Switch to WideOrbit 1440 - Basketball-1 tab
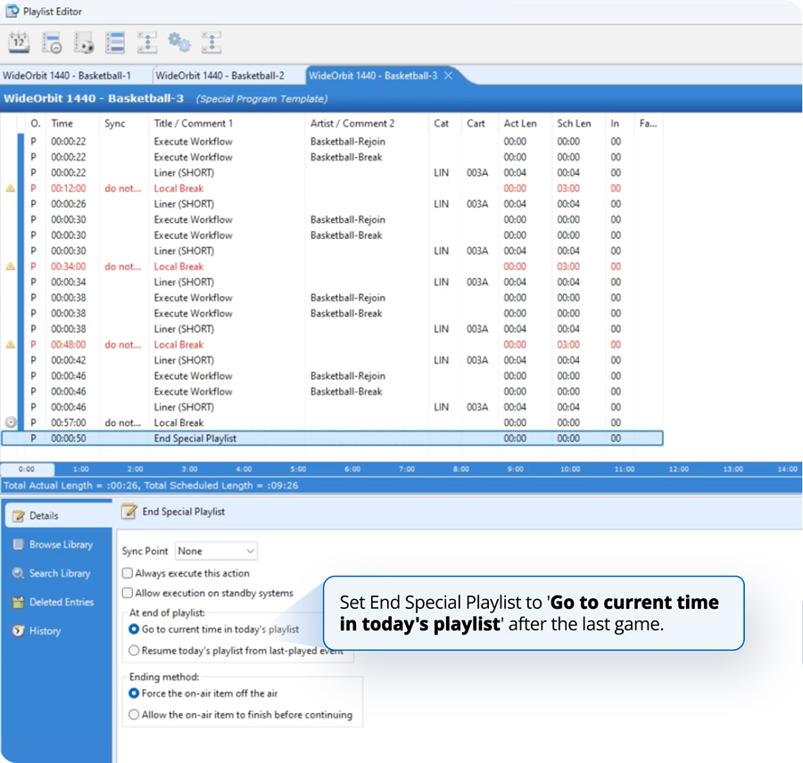 [67, 76]
